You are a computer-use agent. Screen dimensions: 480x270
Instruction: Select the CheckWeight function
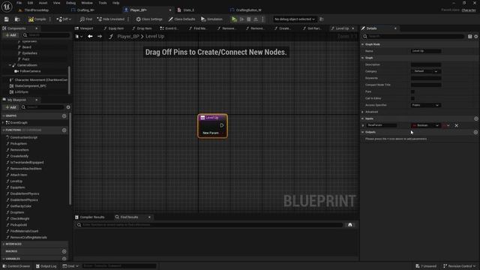(x=19, y=218)
